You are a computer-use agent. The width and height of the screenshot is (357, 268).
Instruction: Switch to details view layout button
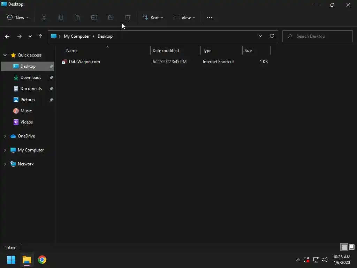pos(344,247)
